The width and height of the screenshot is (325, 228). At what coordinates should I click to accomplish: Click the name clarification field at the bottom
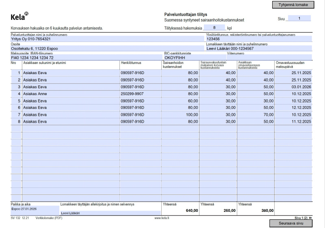(x=110, y=213)
